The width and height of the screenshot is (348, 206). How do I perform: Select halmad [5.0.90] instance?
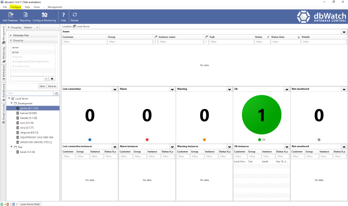click(x=29, y=113)
